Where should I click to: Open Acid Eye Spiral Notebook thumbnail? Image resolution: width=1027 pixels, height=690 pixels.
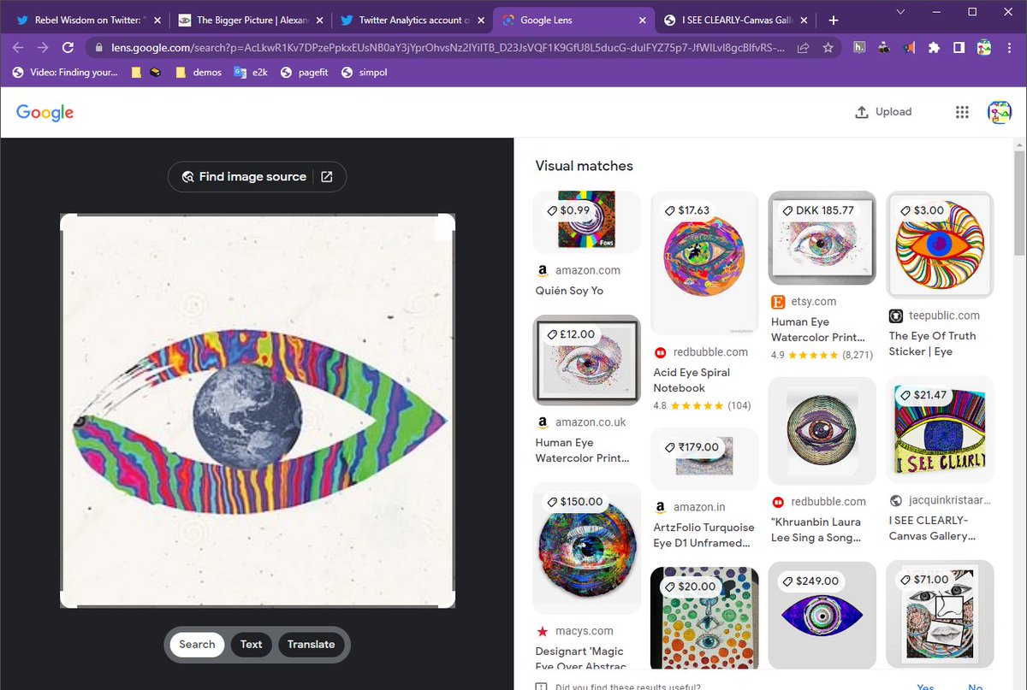click(704, 263)
